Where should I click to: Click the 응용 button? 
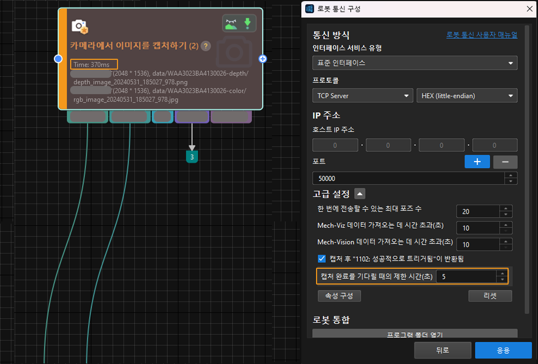[x=503, y=350]
